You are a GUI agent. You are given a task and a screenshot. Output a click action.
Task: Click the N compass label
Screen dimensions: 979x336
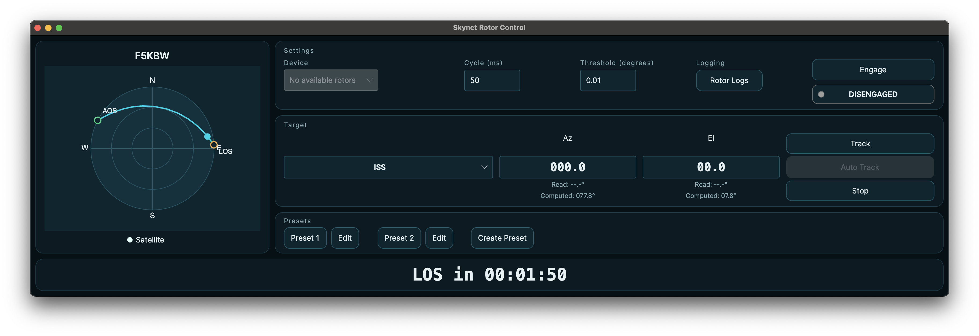(152, 80)
